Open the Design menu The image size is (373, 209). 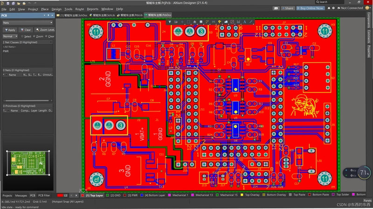pyautogui.click(x=56, y=9)
